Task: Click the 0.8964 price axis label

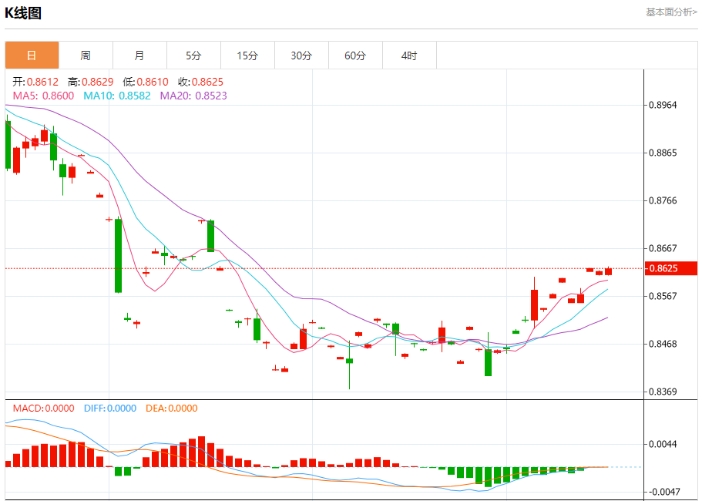Action: click(x=663, y=105)
